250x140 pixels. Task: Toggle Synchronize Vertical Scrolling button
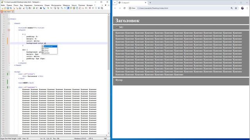(55, 8)
